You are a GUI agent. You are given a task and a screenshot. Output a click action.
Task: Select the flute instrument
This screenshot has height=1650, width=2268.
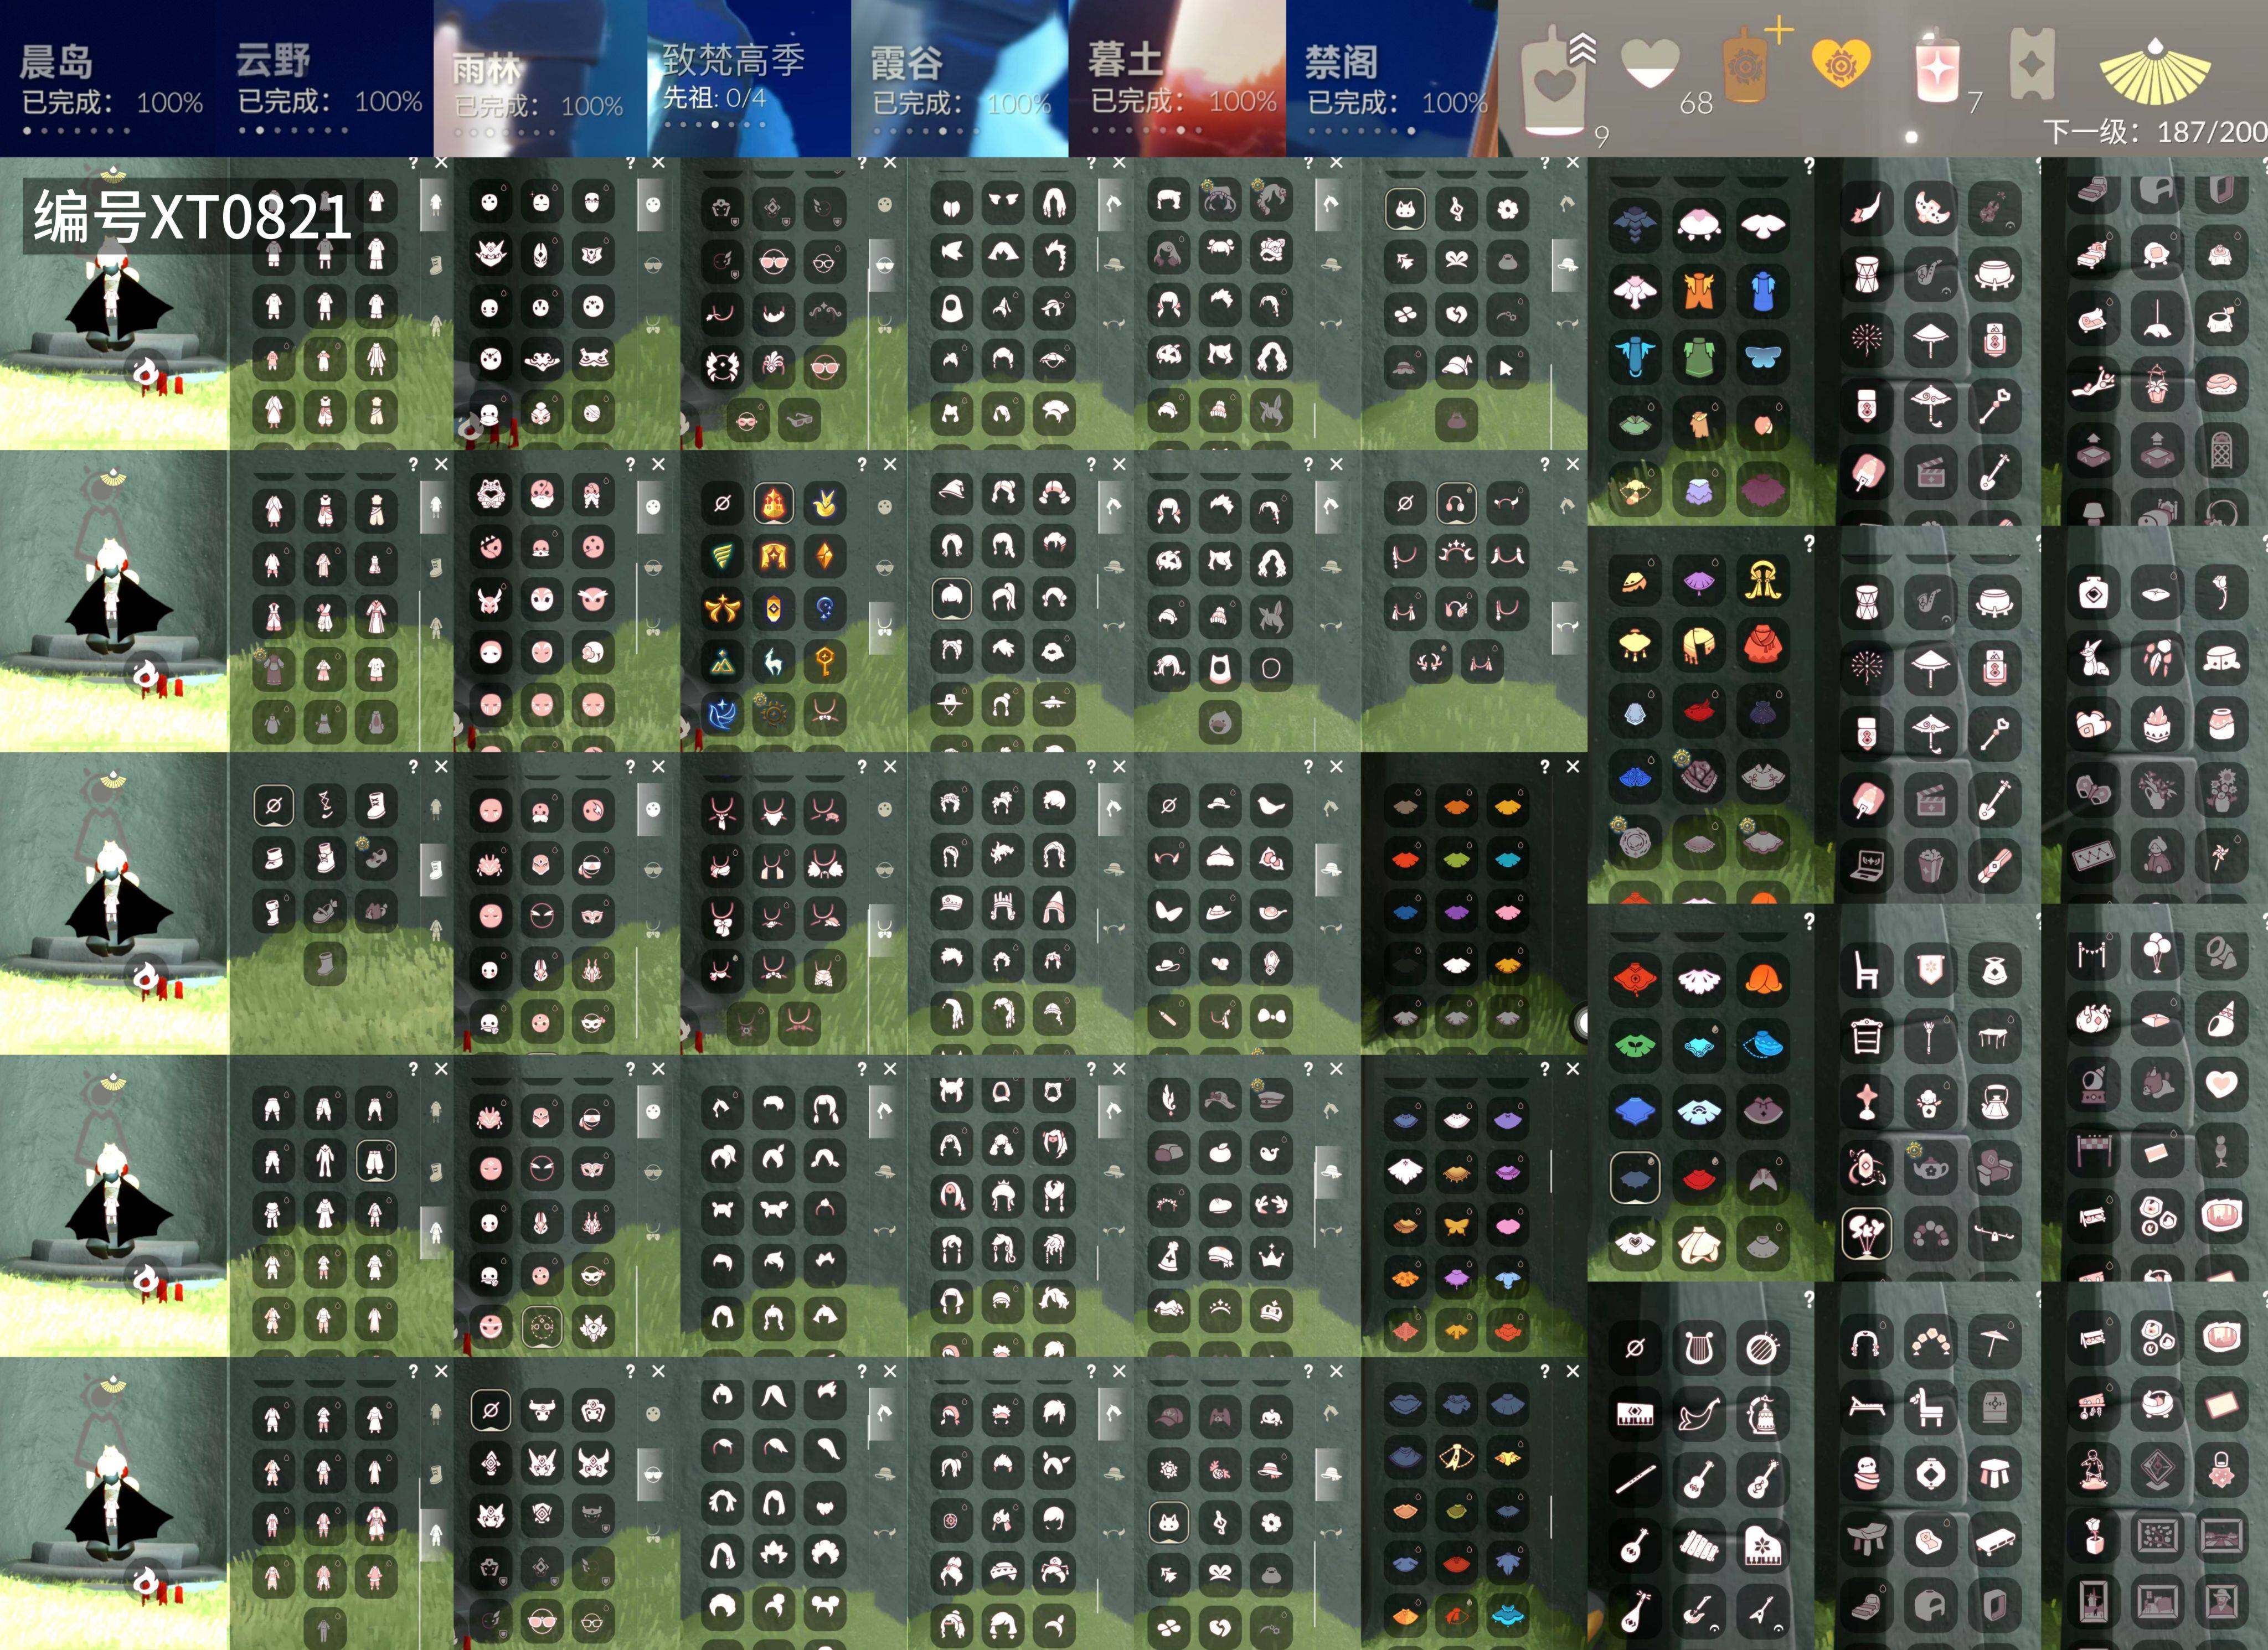click(1635, 1479)
